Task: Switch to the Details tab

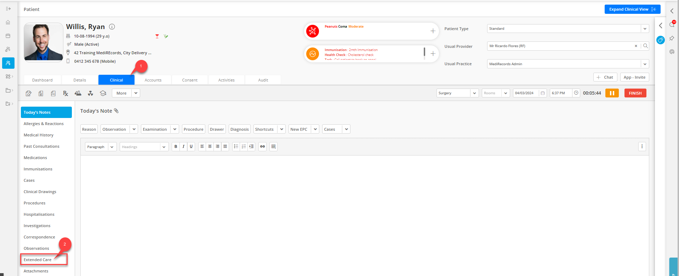Action: tap(80, 80)
